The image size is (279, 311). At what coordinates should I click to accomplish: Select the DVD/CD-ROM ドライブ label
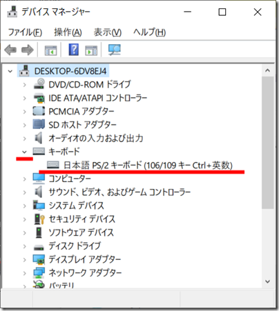click(90, 84)
